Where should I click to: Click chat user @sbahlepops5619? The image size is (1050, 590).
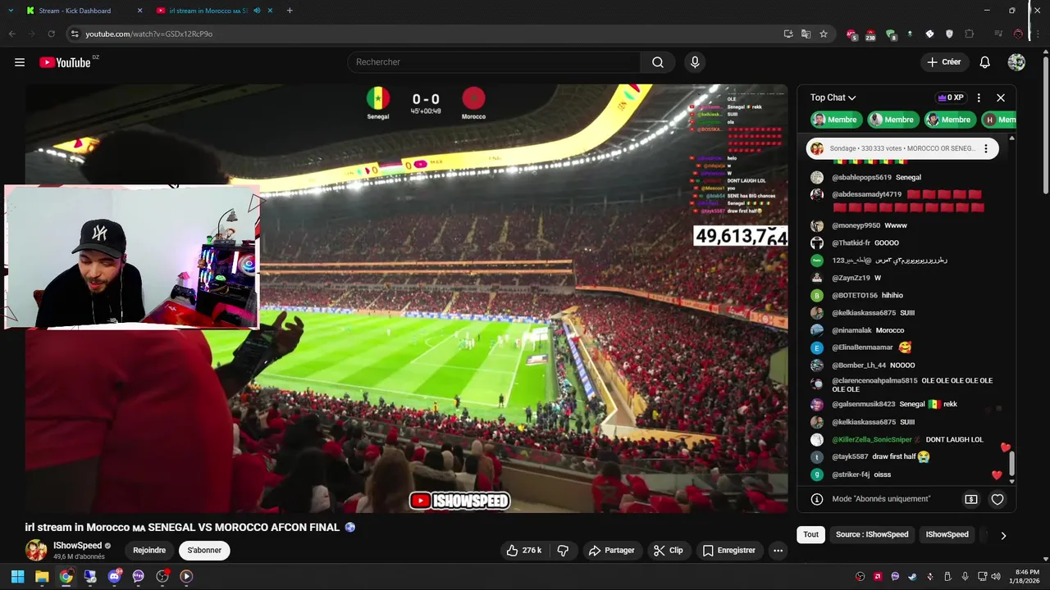(861, 178)
